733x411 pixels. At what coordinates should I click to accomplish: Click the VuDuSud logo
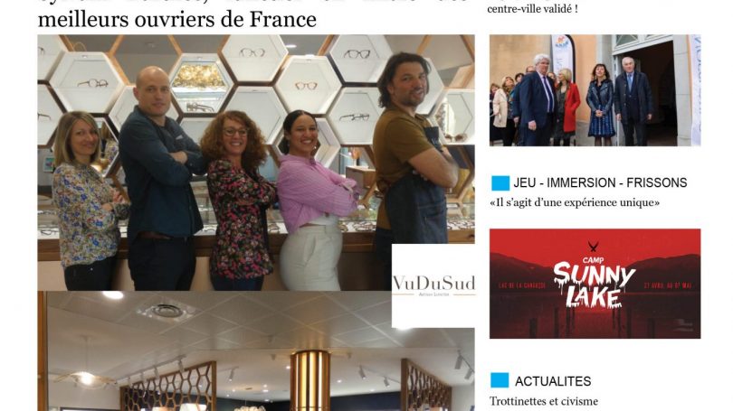[x=433, y=285]
